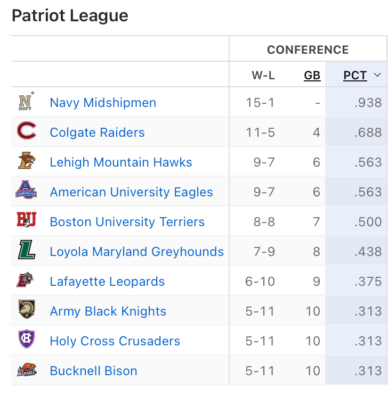Visit the Loyola Maryland Greyhounds page
The width and height of the screenshot is (388, 397).
[x=137, y=252]
